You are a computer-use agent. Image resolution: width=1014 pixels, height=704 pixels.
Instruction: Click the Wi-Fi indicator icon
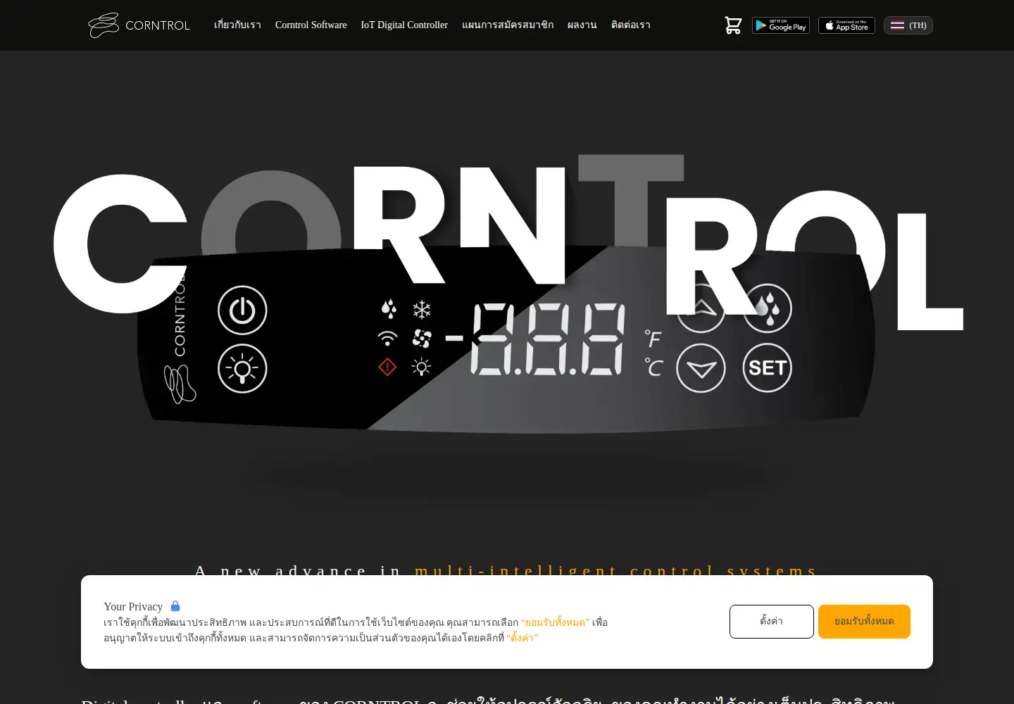tap(387, 338)
